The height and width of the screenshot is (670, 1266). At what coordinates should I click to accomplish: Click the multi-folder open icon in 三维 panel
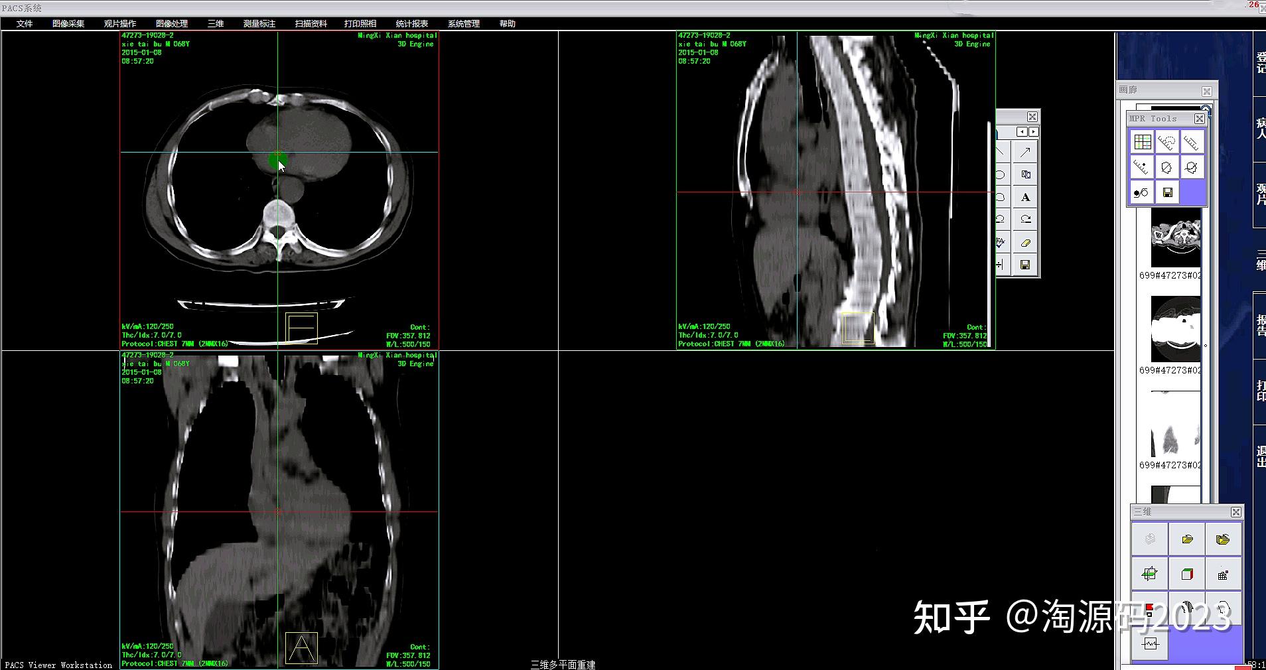pos(1223,539)
